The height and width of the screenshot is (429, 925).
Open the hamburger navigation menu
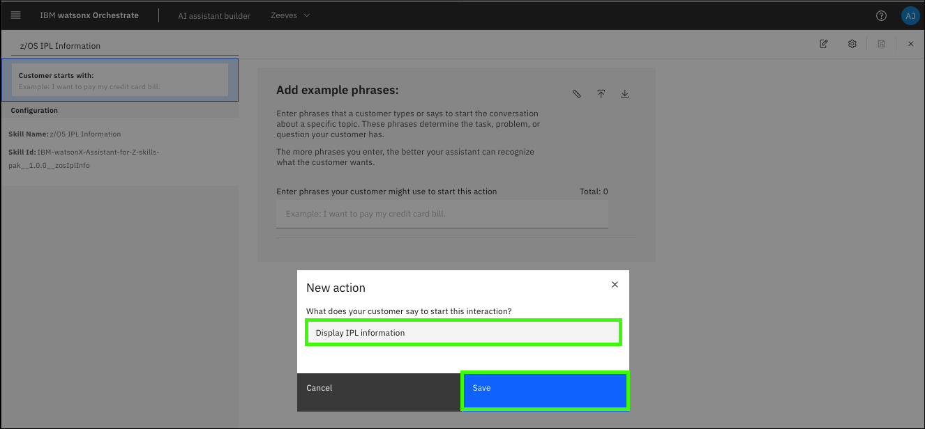click(16, 15)
